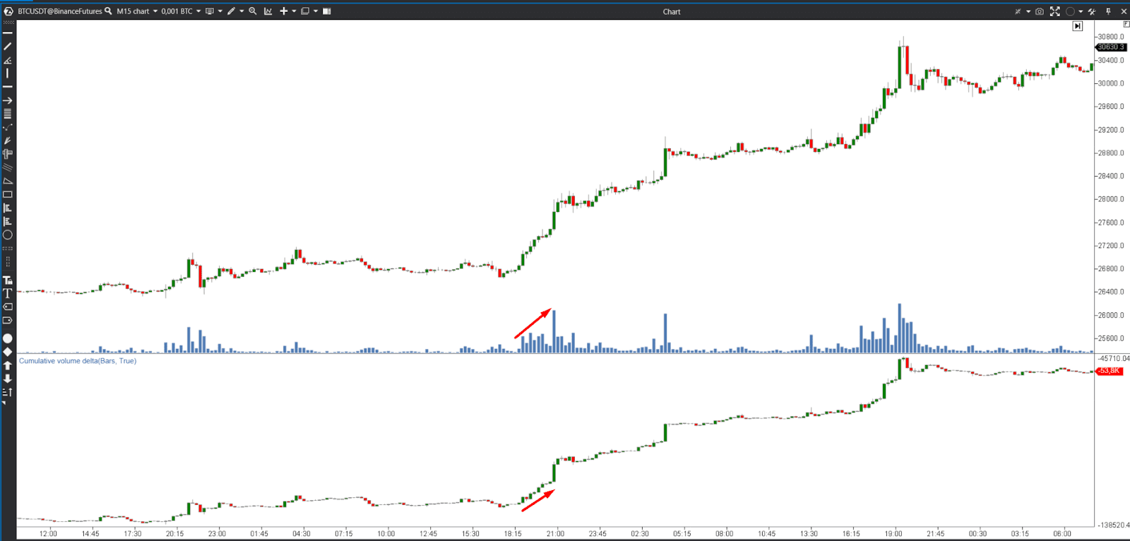Select the filled circle marker tool
The image size is (1130, 541).
coord(8,338)
